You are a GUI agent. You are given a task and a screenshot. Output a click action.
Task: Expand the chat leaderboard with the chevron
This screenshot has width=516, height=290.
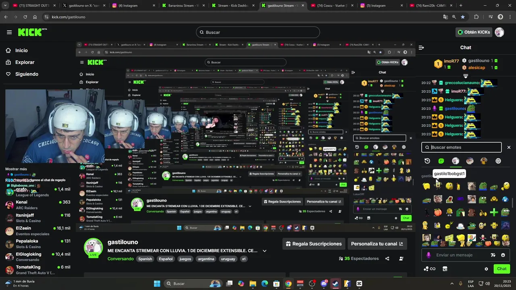[466, 76]
